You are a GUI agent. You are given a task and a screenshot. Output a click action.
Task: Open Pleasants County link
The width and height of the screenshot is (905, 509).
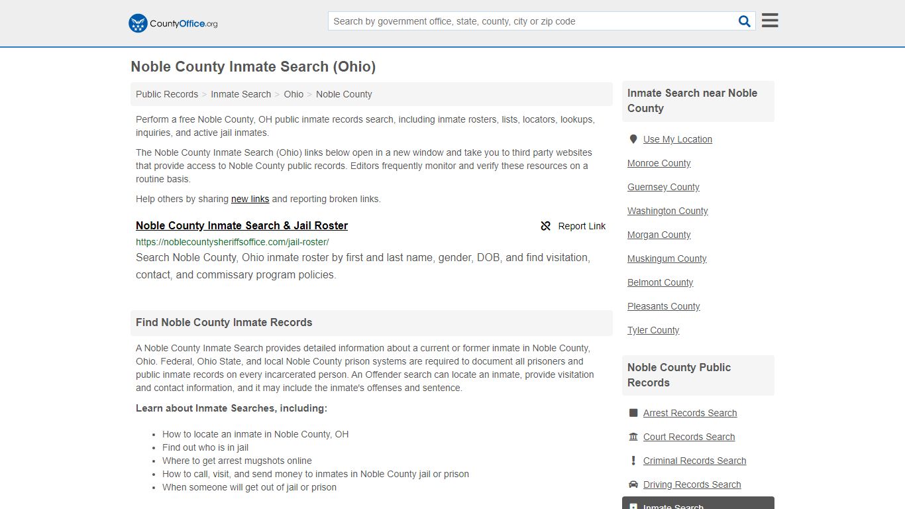click(x=664, y=306)
